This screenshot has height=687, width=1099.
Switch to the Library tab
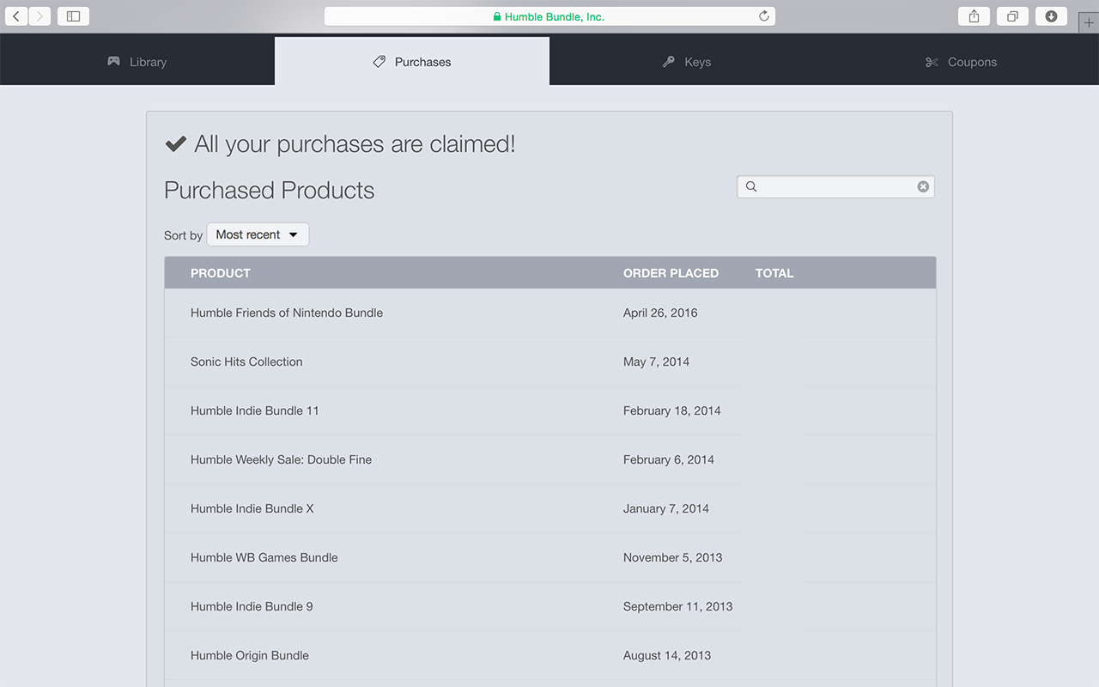(137, 62)
